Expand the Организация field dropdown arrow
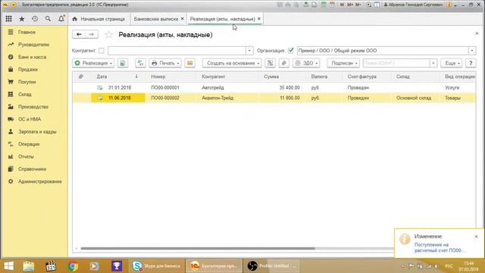 [x=472, y=51]
